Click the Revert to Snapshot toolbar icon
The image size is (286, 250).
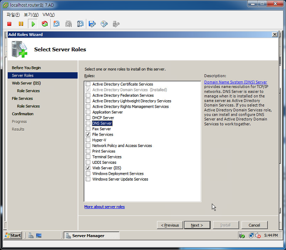pos(69,24)
